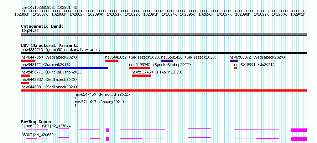
Task: Open the nsv5496771 ByrskaBishop2022 label
Action: tap(52, 72)
